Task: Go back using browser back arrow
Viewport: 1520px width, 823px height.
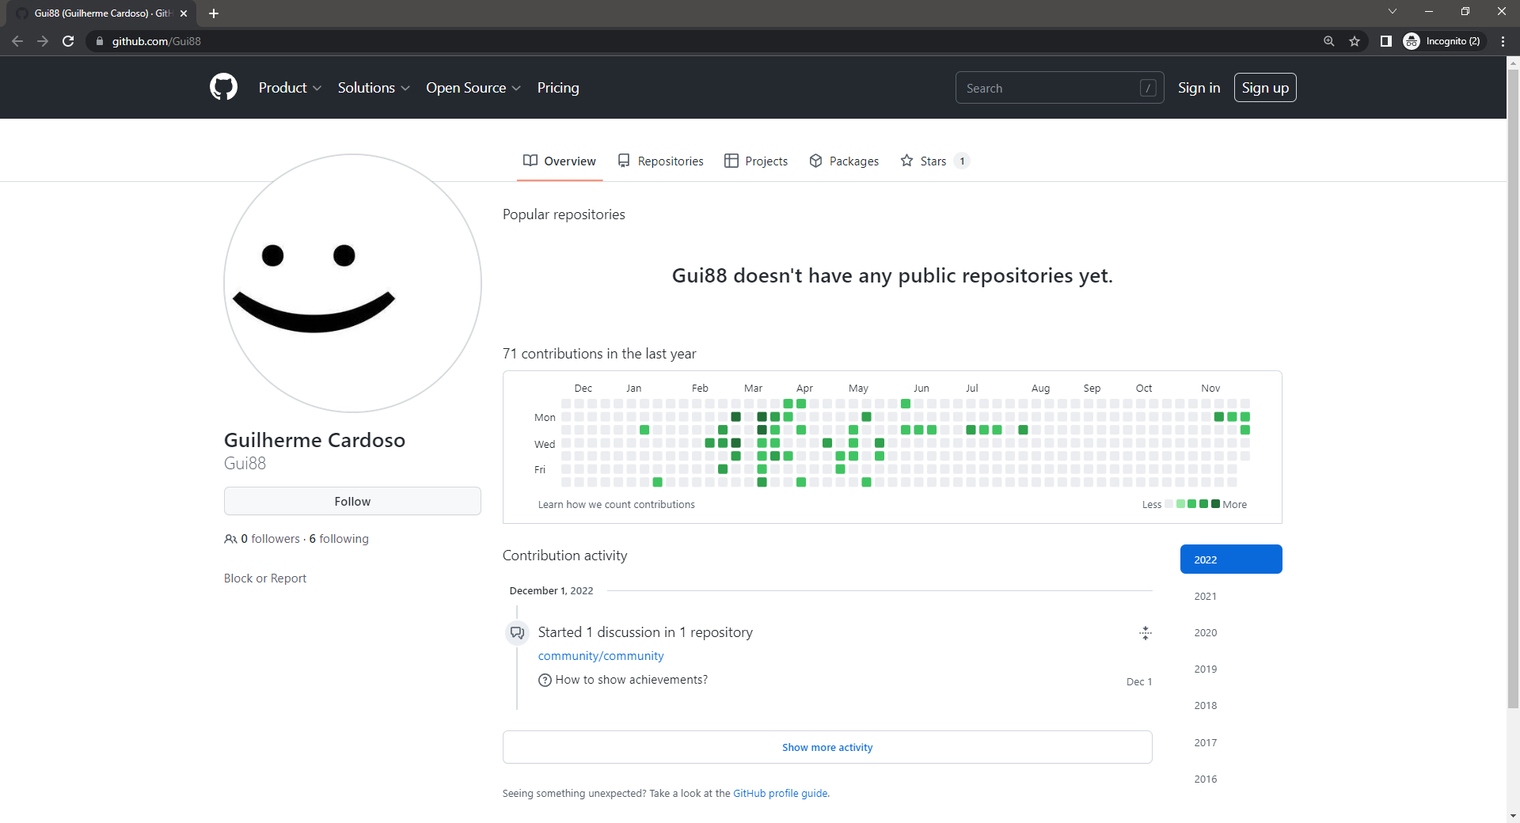Action: [x=17, y=41]
